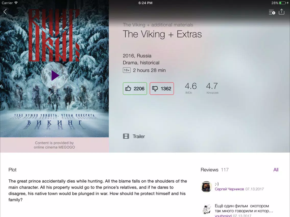Screen dimensions: 290x217
Task: Open the Trailer film-strip icon
Action: coord(126,136)
